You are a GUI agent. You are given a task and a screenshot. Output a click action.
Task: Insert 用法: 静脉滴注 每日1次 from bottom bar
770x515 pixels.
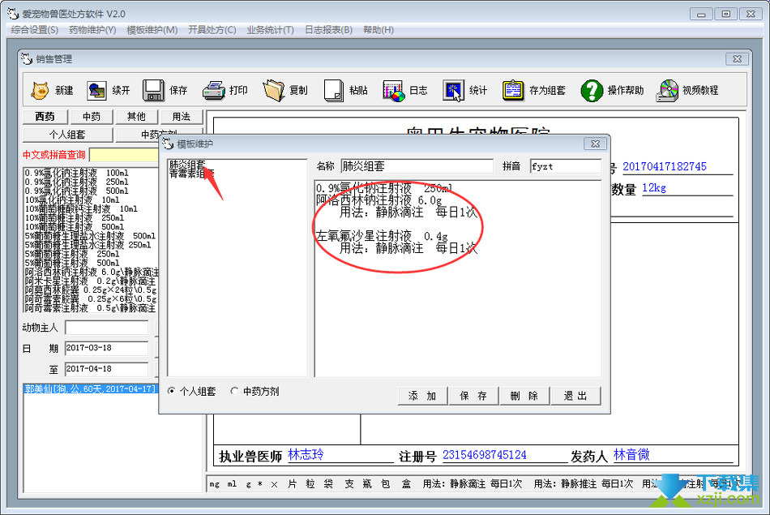472,484
